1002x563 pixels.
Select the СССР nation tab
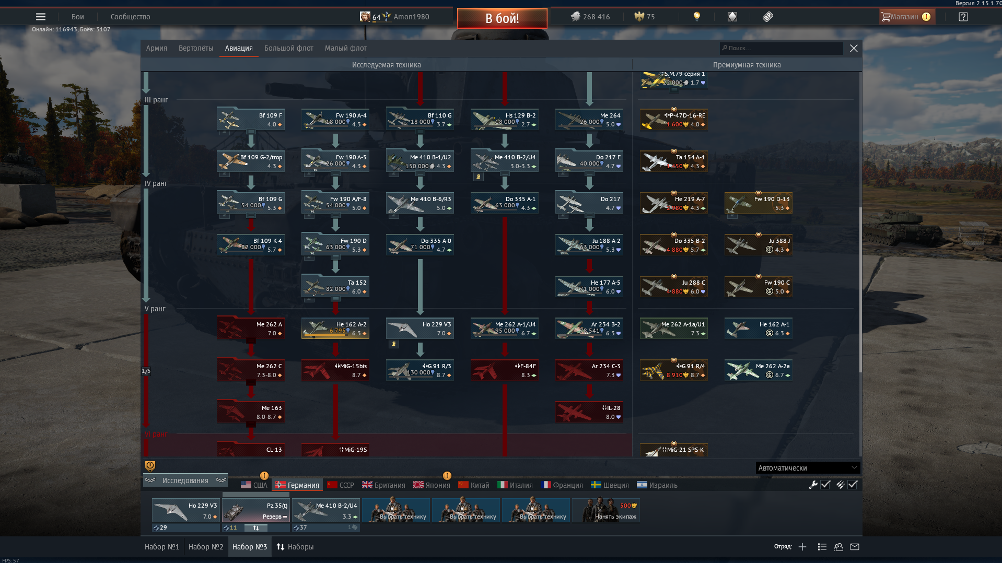point(341,485)
